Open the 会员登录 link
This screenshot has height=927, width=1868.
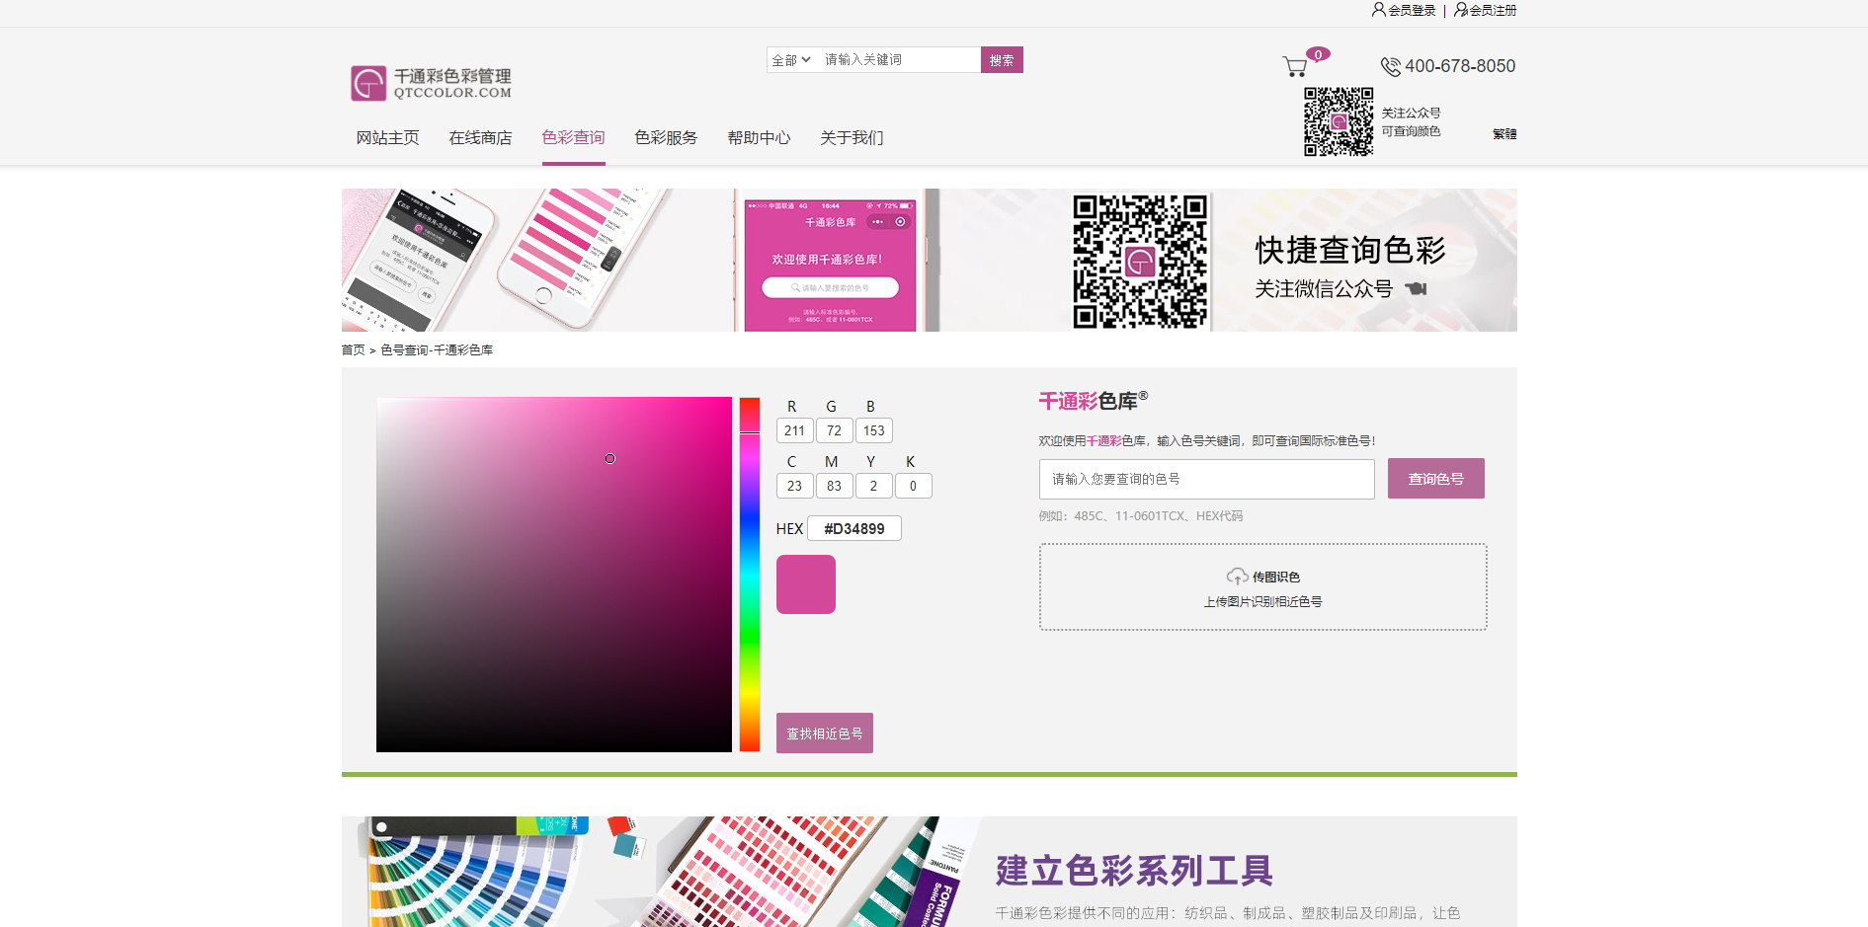pos(1412,11)
